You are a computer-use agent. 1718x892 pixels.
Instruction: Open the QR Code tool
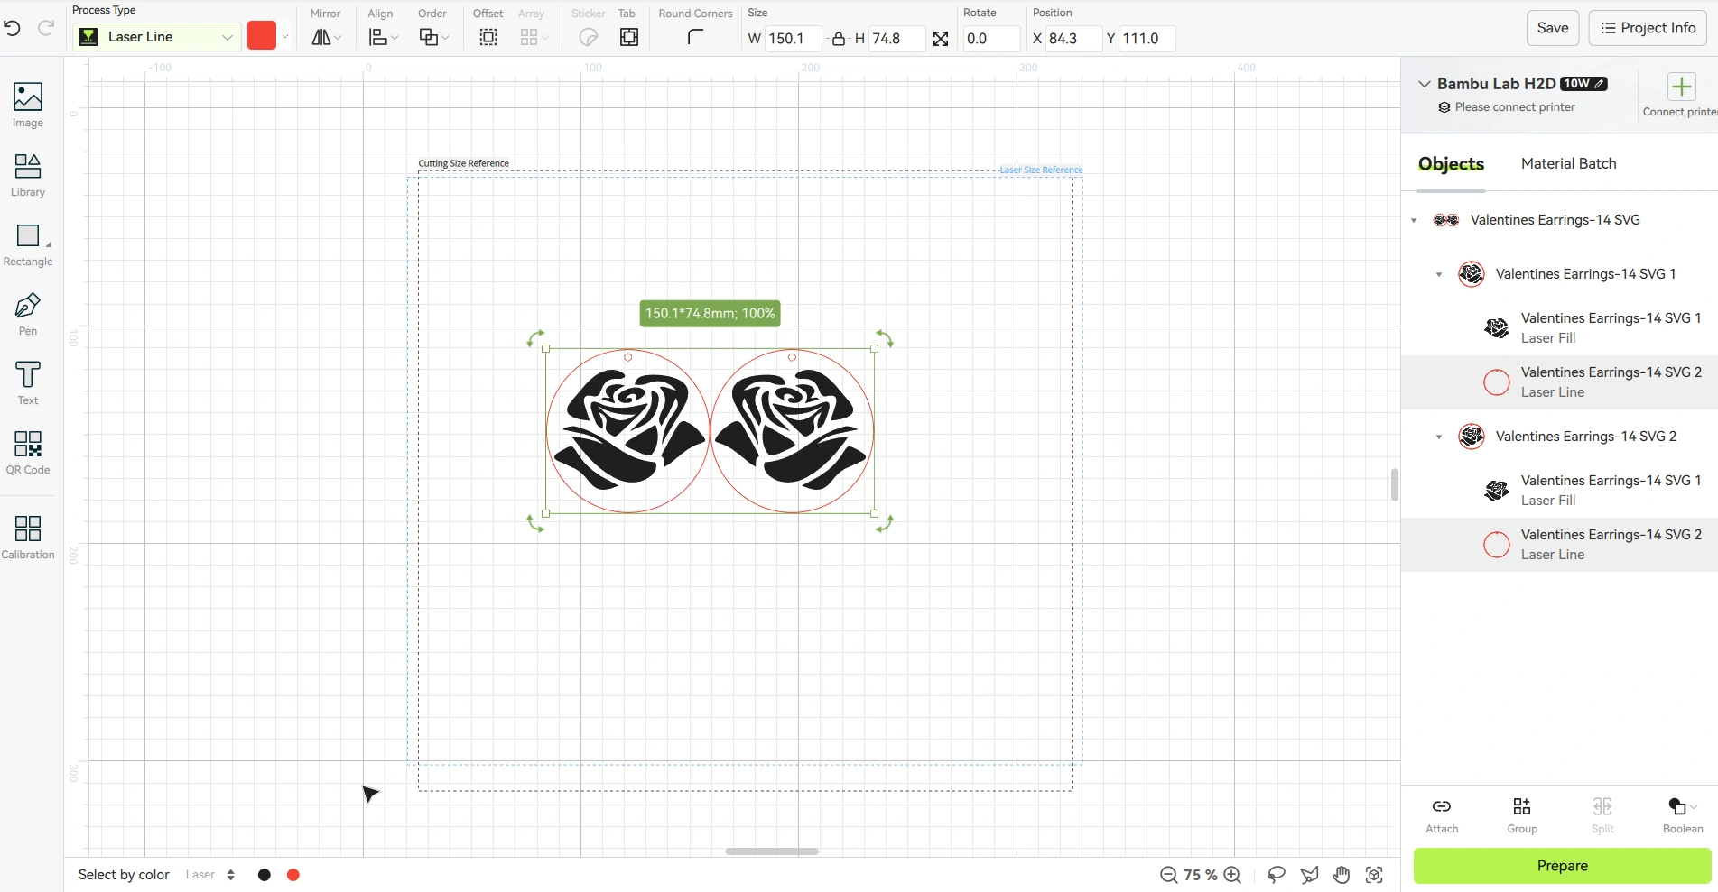coord(28,453)
